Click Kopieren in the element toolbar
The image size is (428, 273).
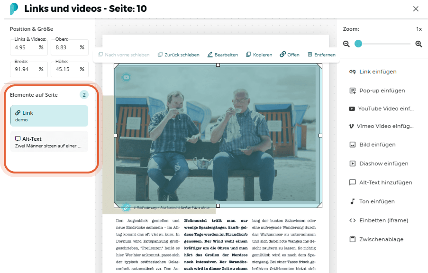pos(259,55)
